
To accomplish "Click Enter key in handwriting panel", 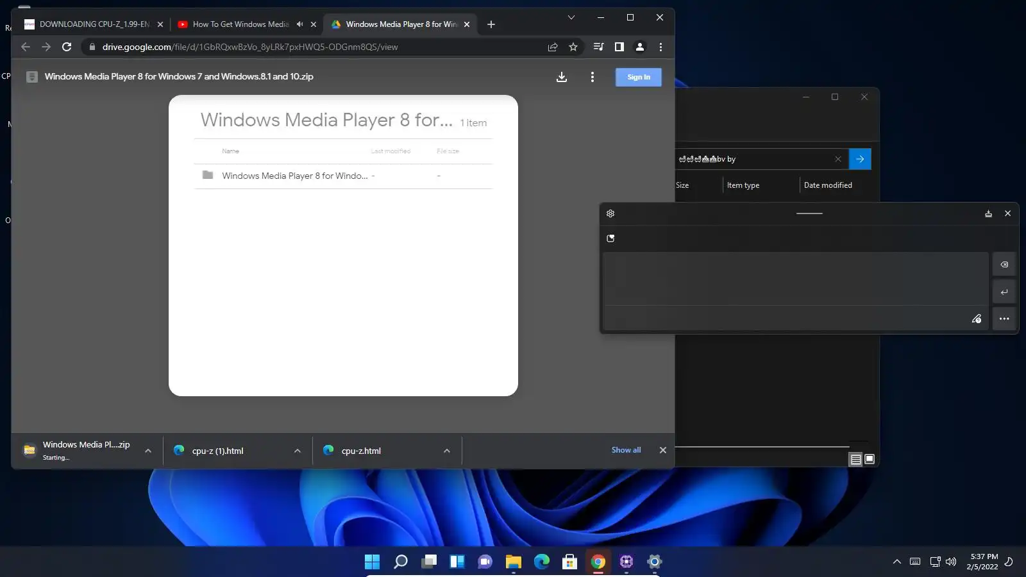I will pyautogui.click(x=1004, y=292).
